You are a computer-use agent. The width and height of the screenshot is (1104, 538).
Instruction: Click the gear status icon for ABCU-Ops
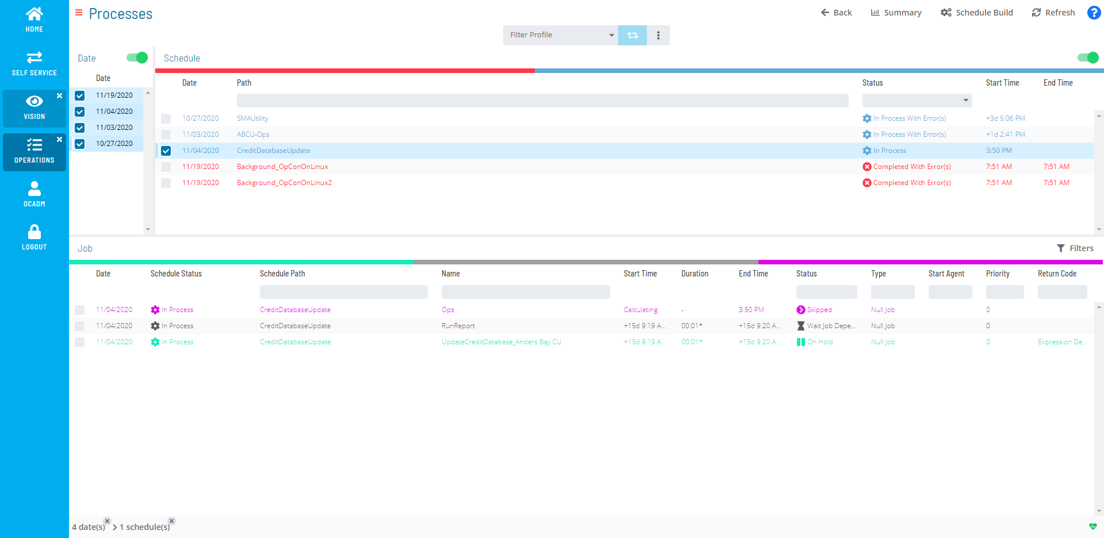pos(867,134)
